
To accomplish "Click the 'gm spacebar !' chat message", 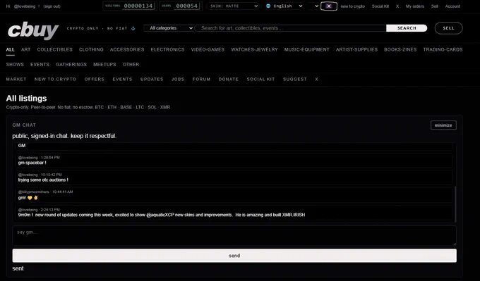I will tap(32, 163).
